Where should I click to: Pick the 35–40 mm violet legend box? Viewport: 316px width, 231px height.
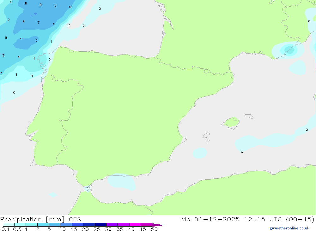pyautogui.click(x=124, y=225)
